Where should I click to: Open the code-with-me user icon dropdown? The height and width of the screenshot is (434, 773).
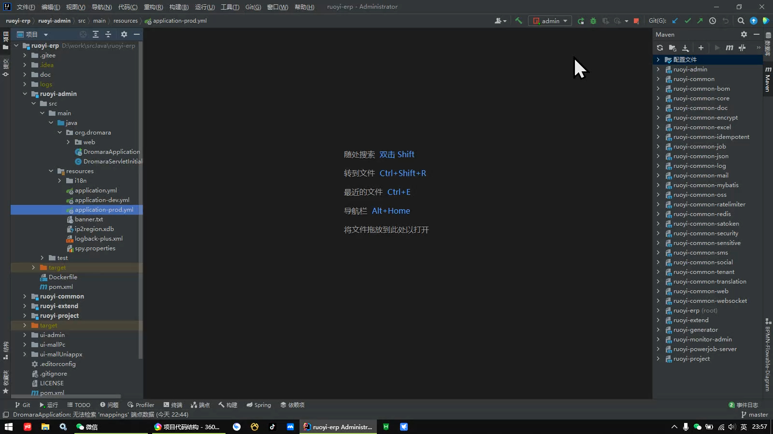tap(501, 21)
